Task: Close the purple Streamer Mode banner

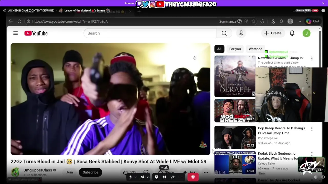Action: tap(323, 3)
